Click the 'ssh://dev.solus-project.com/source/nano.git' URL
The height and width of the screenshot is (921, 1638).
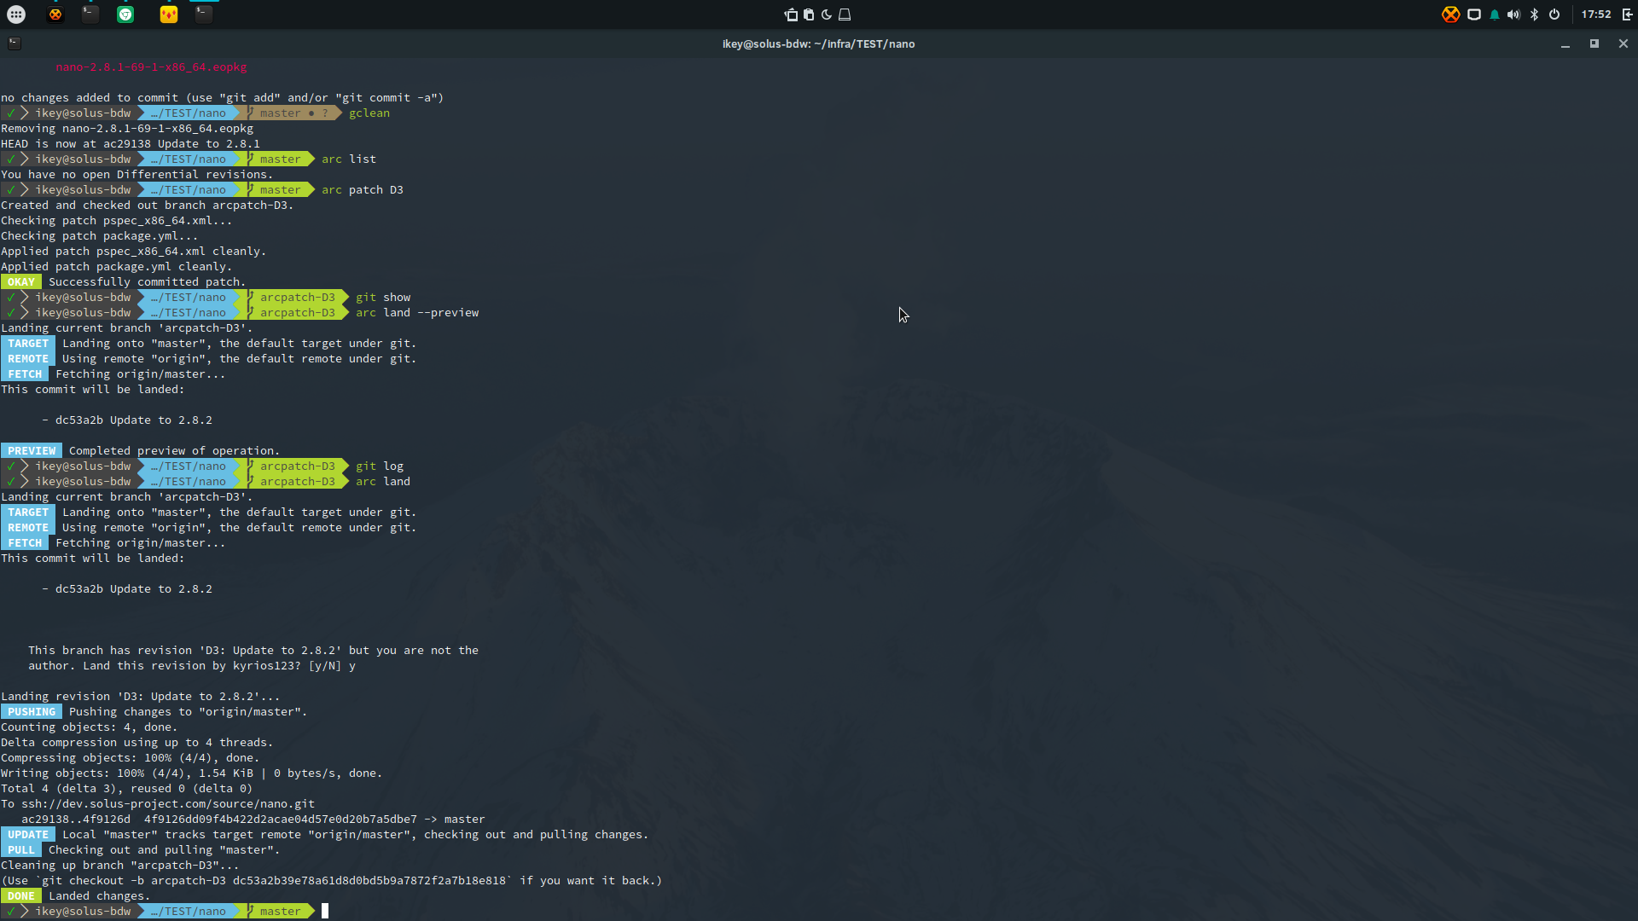point(168,804)
